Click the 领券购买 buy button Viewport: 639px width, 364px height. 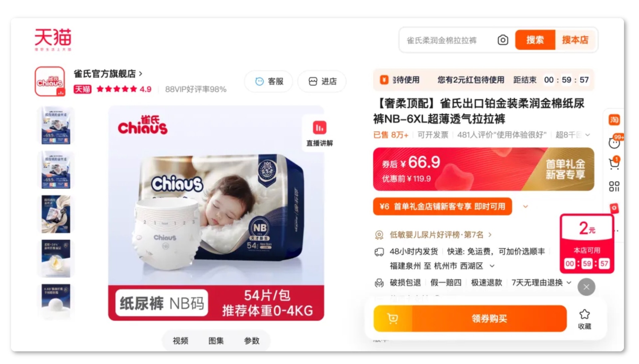(x=489, y=318)
